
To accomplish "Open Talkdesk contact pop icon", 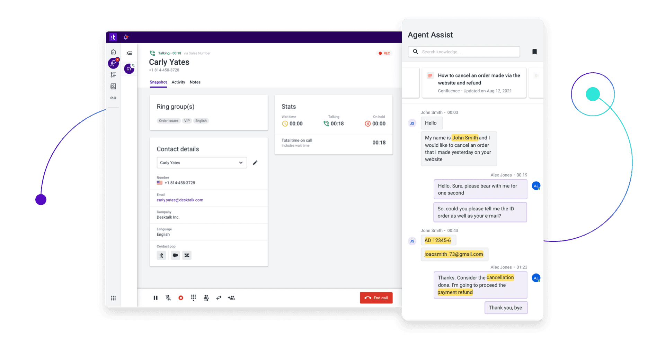I will pyautogui.click(x=161, y=255).
